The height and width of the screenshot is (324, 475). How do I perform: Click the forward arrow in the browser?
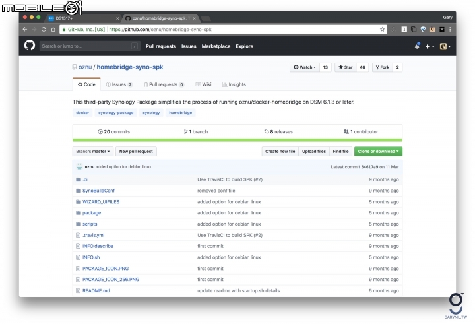click(34, 30)
